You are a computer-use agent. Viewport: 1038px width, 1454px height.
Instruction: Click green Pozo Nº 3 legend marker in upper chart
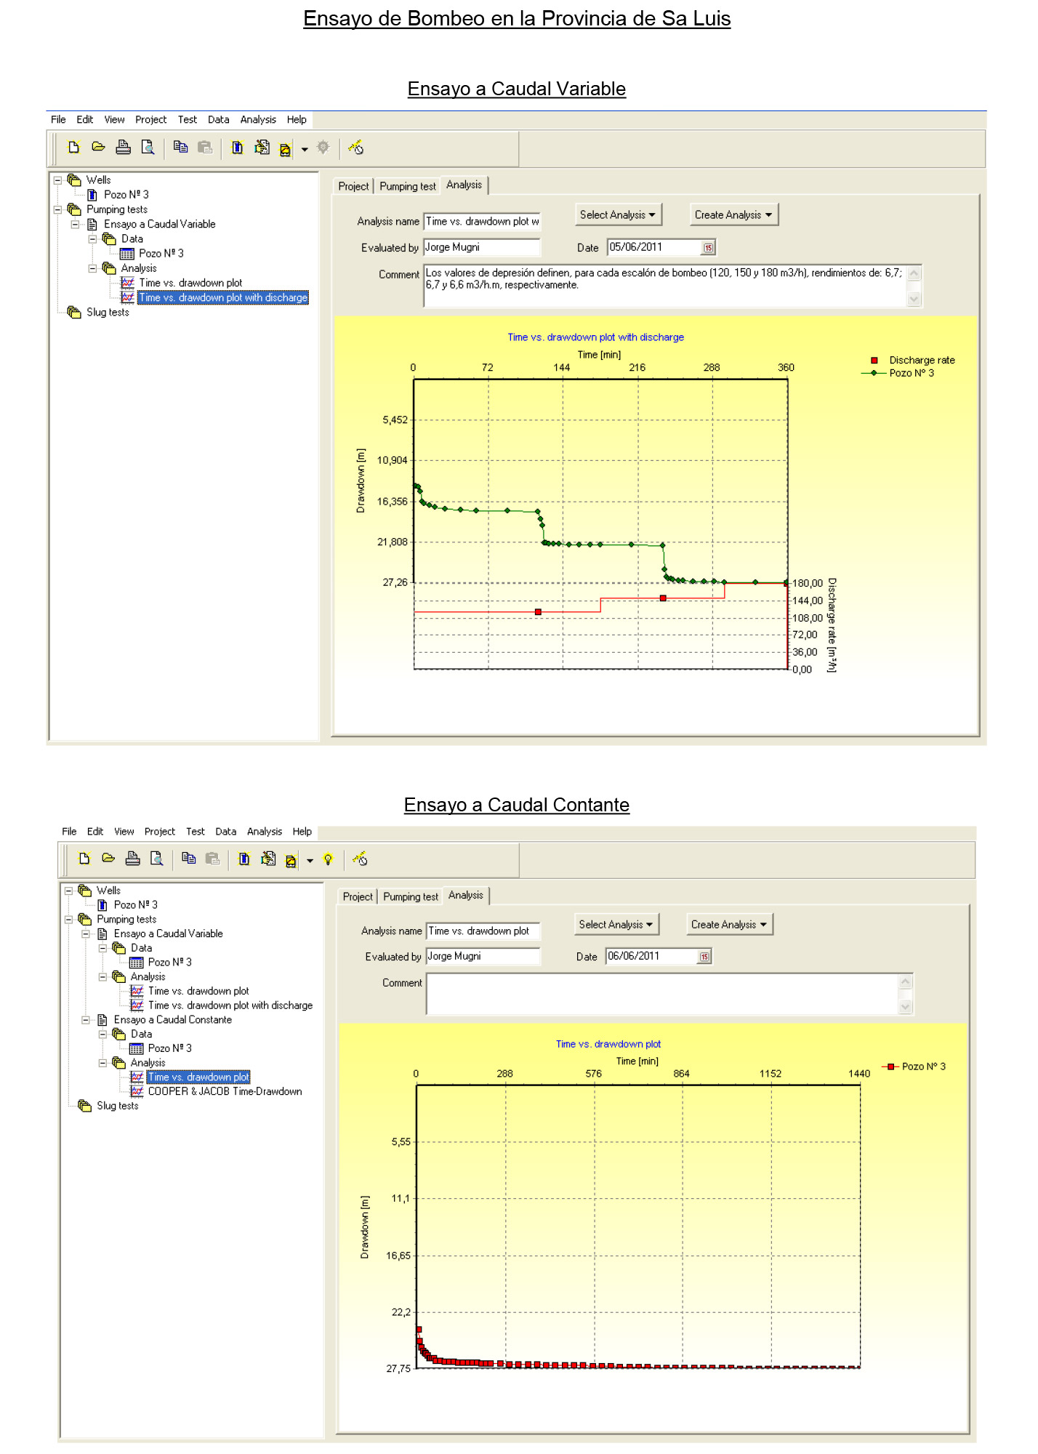[x=874, y=373]
